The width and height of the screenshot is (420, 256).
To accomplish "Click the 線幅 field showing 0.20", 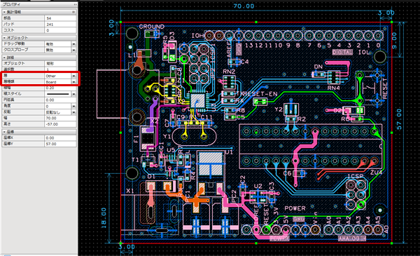I will coord(60,88).
